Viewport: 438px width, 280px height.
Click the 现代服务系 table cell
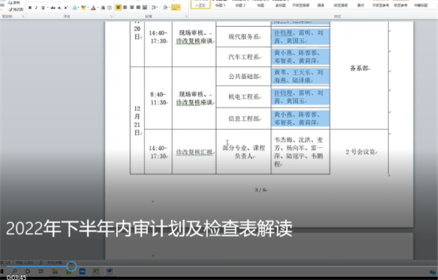click(244, 37)
